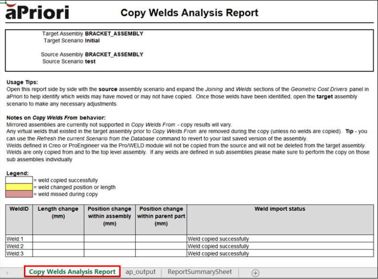The width and height of the screenshot is (378, 279).
Task: Click the Length change (mm) header
Action: (58, 213)
